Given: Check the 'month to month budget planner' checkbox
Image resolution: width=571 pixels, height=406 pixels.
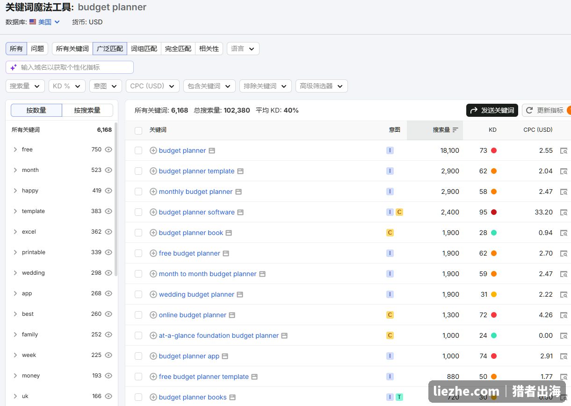Looking at the screenshot, I should coord(138,274).
